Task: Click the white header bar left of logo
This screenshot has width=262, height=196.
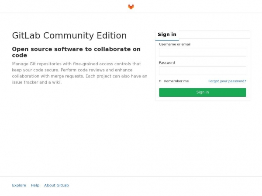Action: click(65, 7)
